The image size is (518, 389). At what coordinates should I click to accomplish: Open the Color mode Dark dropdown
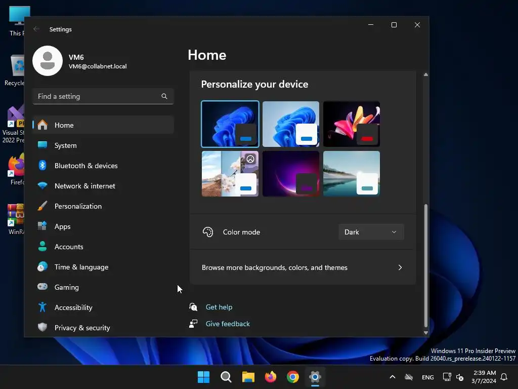pos(371,232)
